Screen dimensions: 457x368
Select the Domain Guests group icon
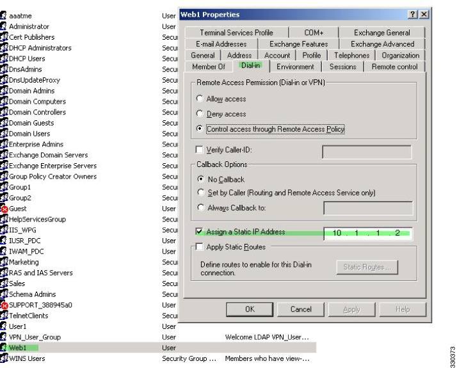tap(4, 123)
